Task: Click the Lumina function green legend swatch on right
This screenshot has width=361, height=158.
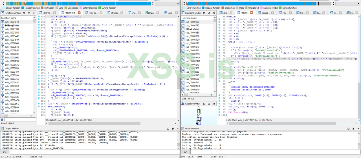Action: coord(280,8)
